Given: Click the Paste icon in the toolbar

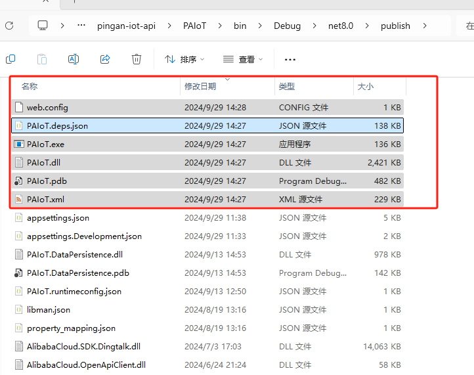Looking at the screenshot, I should coord(42,59).
